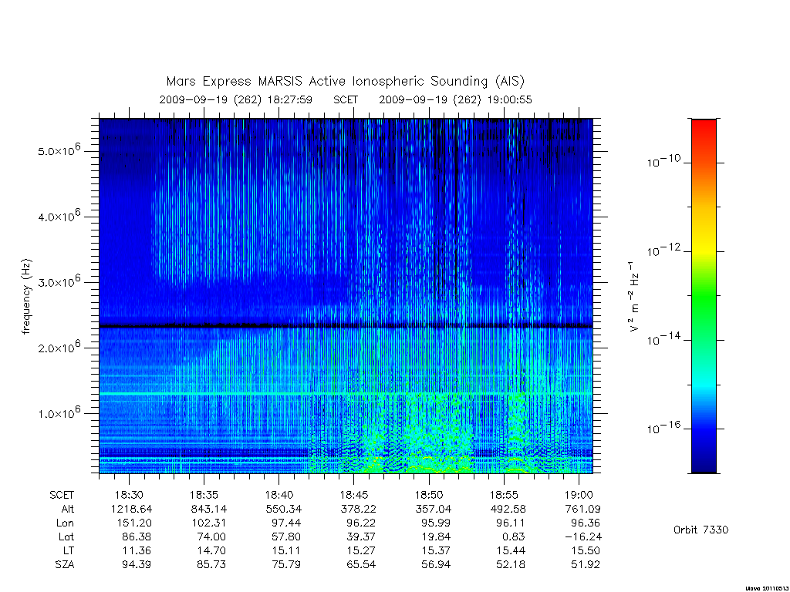
Task: Click the start timestamp '2009-09-19 (262) 18:27:59'
Action: (236, 99)
